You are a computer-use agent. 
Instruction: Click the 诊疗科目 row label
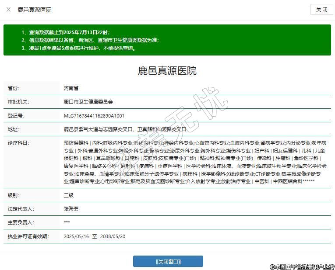pos(18,143)
